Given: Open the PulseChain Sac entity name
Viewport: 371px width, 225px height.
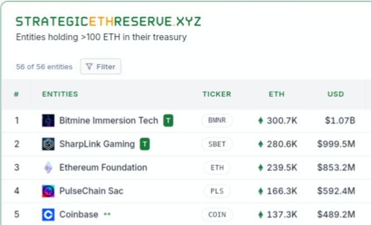Looking at the screenshot, I should 91,191.
